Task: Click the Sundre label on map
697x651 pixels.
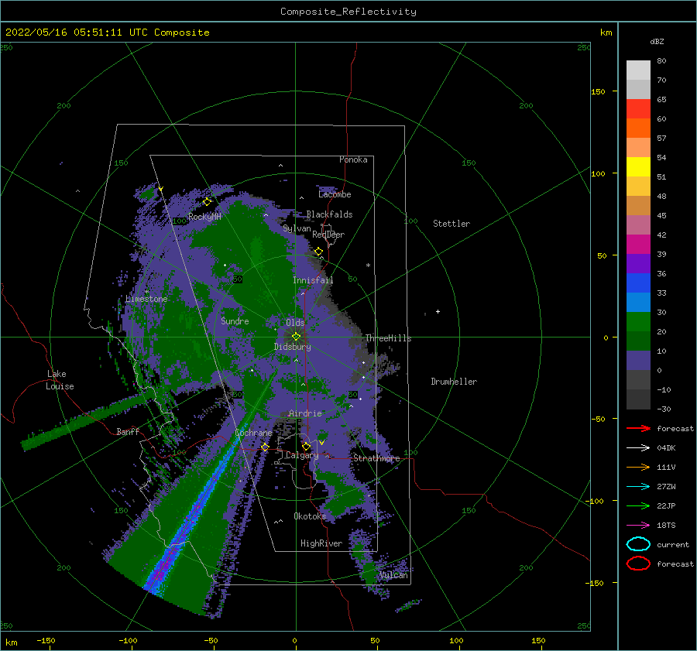Action: pyautogui.click(x=235, y=320)
